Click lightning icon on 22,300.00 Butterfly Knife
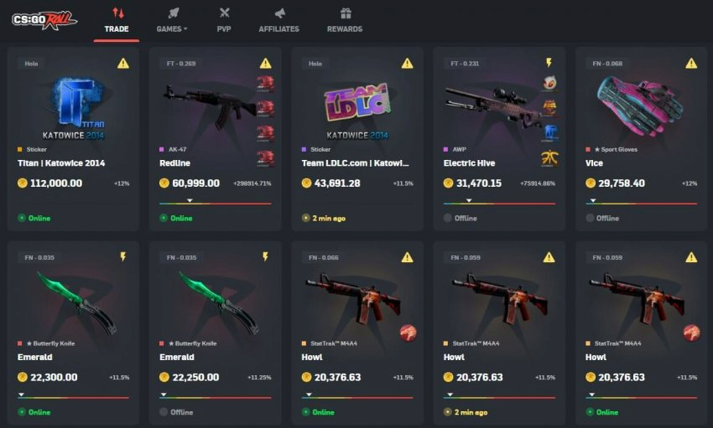The height and width of the screenshot is (428, 713). 122,257
